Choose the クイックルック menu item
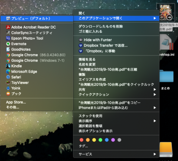This screenshot has height=161, width=178. click(116, 85)
